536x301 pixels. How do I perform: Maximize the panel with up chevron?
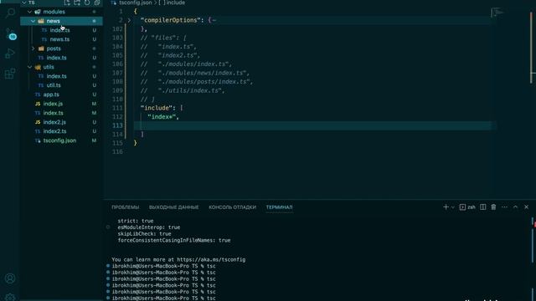(515, 207)
